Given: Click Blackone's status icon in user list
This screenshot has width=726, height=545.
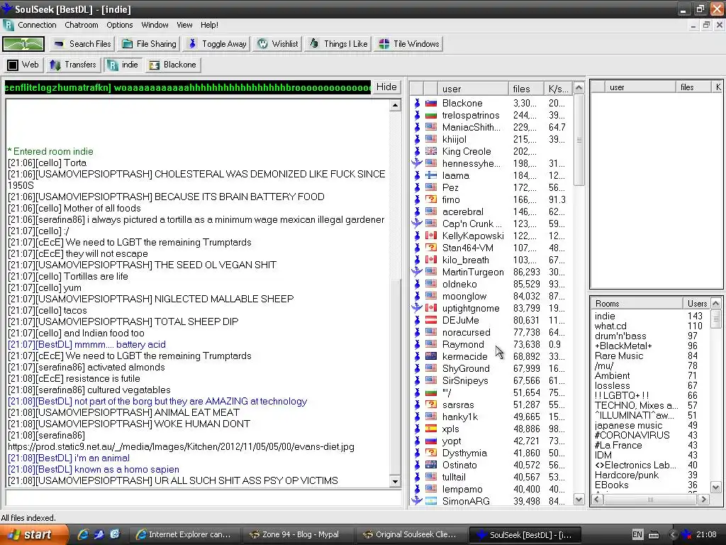Looking at the screenshot, I should [417, 103].
